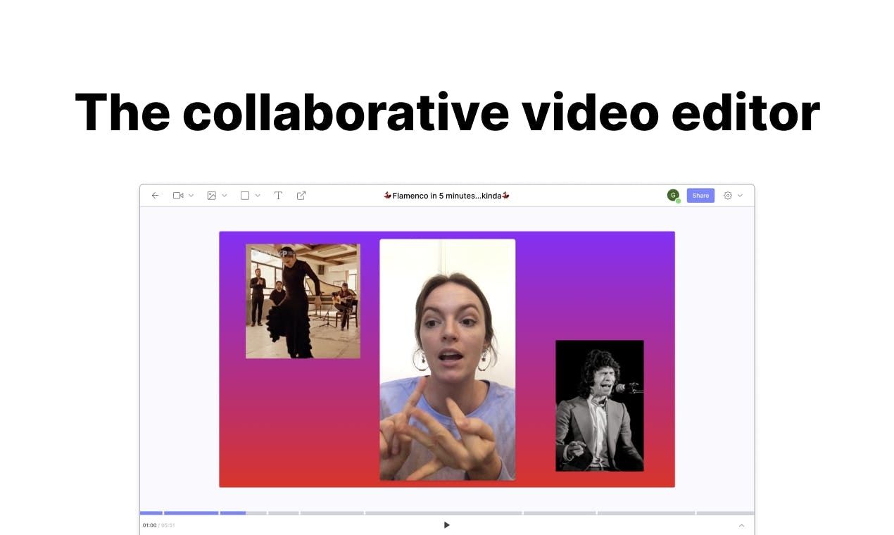The height and width of the screenshot is (535, 894).
Task: Select the rectangle shape tool
Action: [x=245, y=196]
